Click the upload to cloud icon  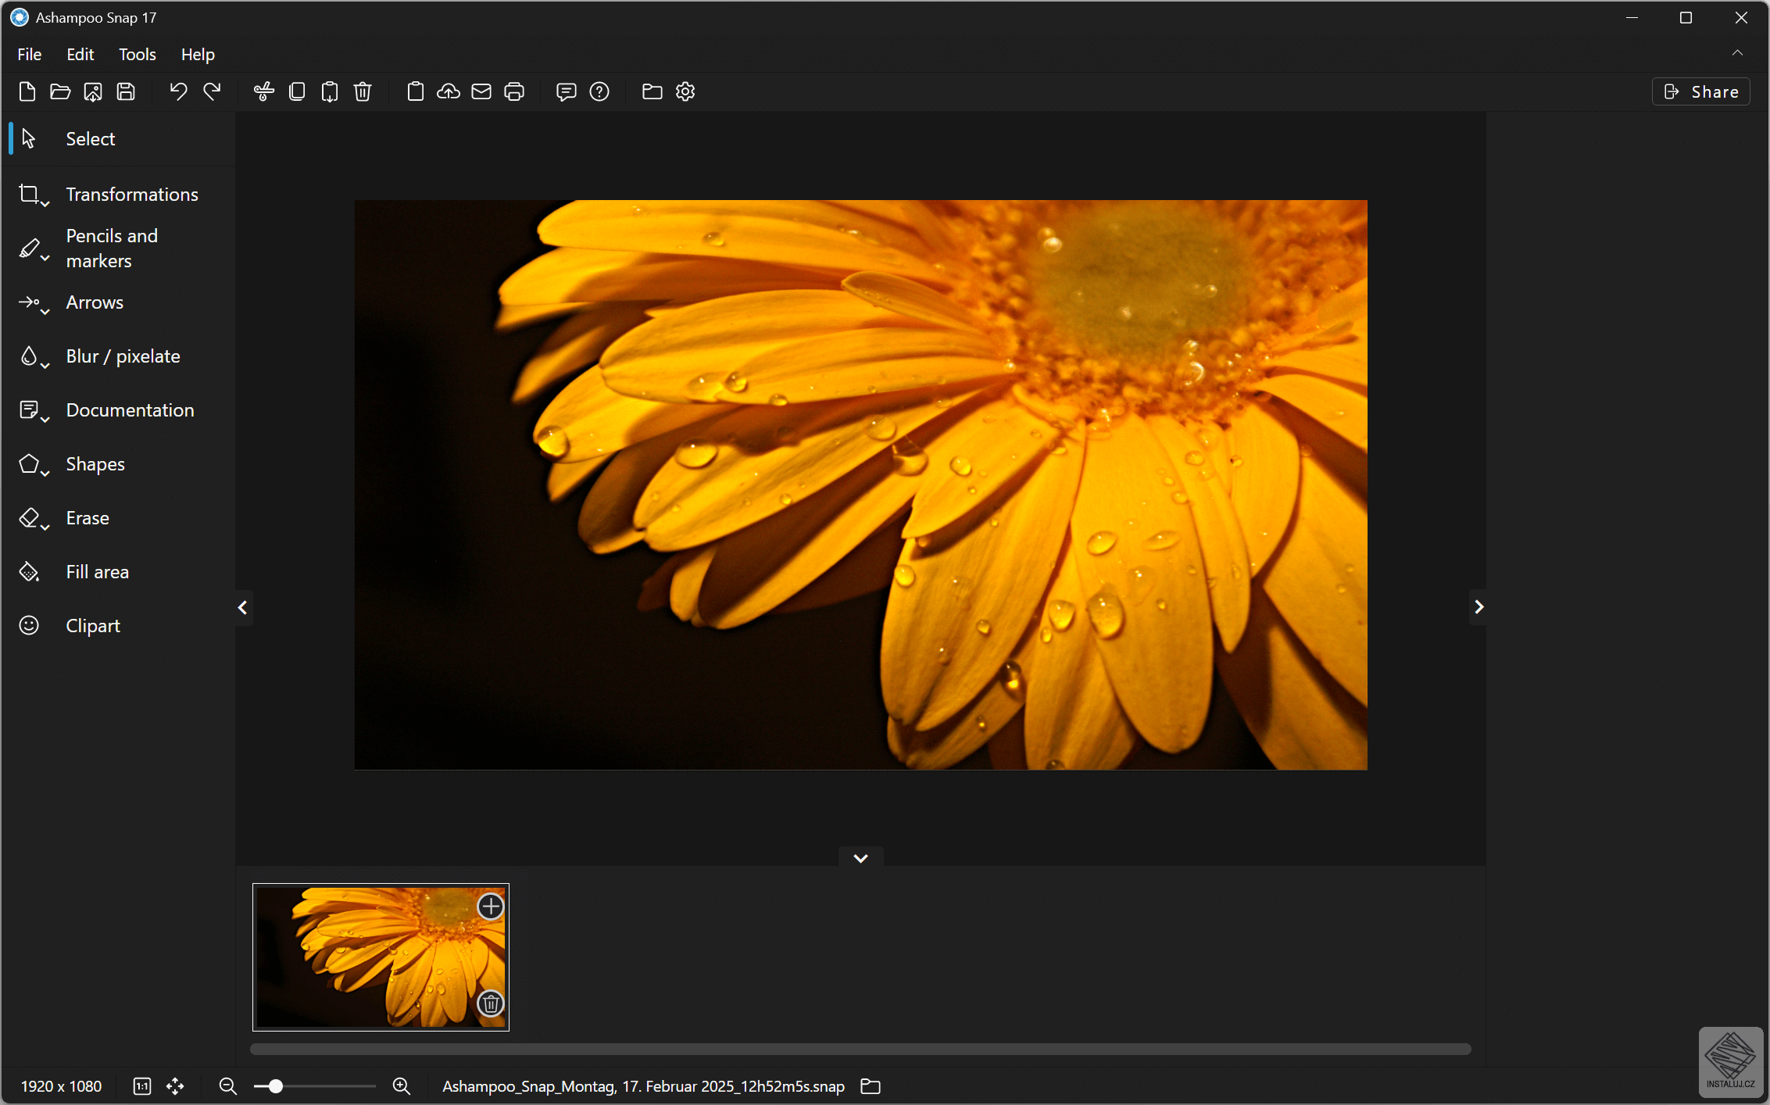(448, 91)
